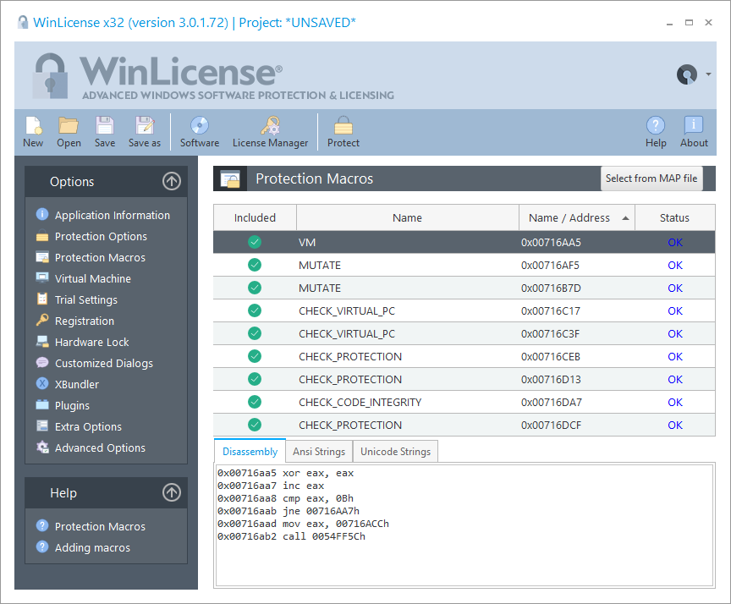Switch to the Unicode Strings tab
This screenshot has height=604, width=731.
[x=395, y=451]
